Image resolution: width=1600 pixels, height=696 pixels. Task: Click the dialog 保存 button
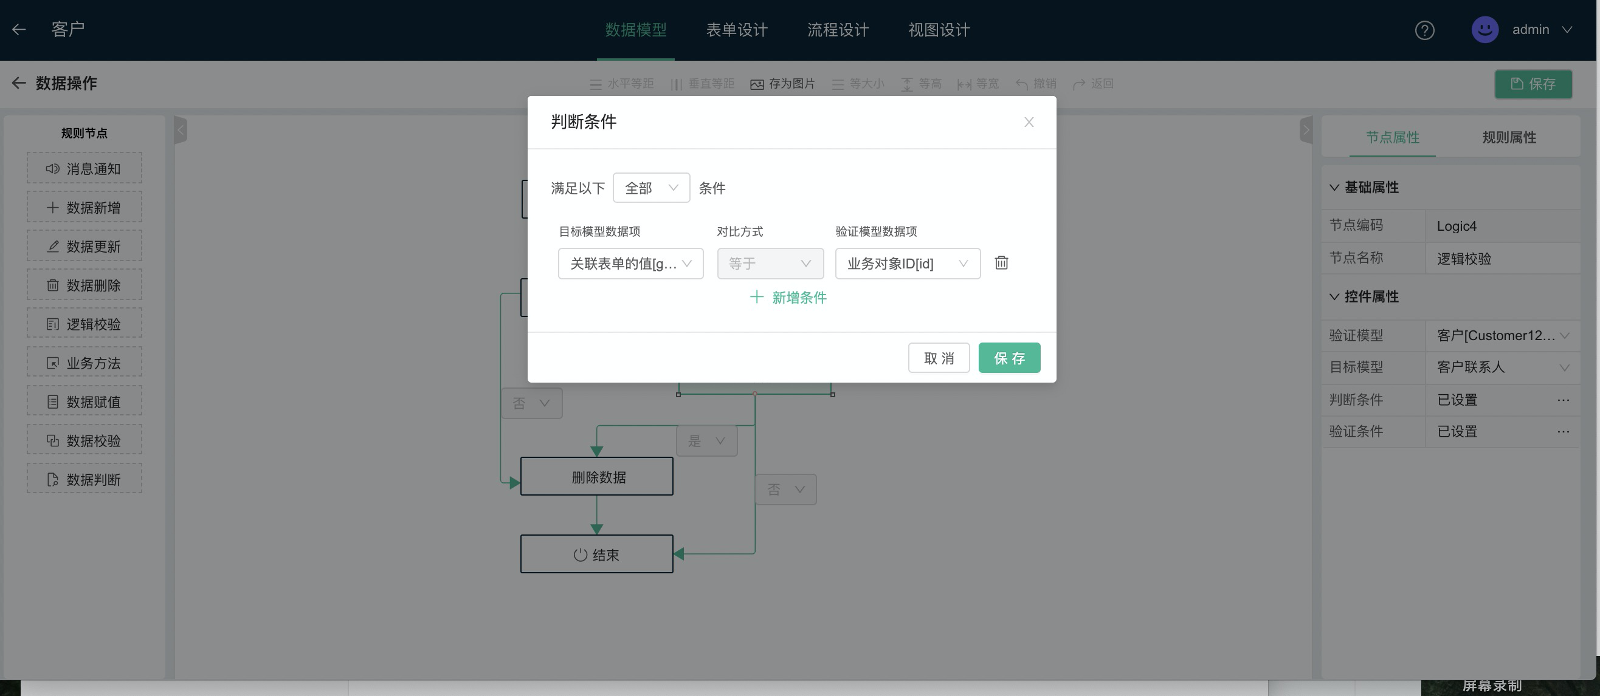pos(1009,357)
